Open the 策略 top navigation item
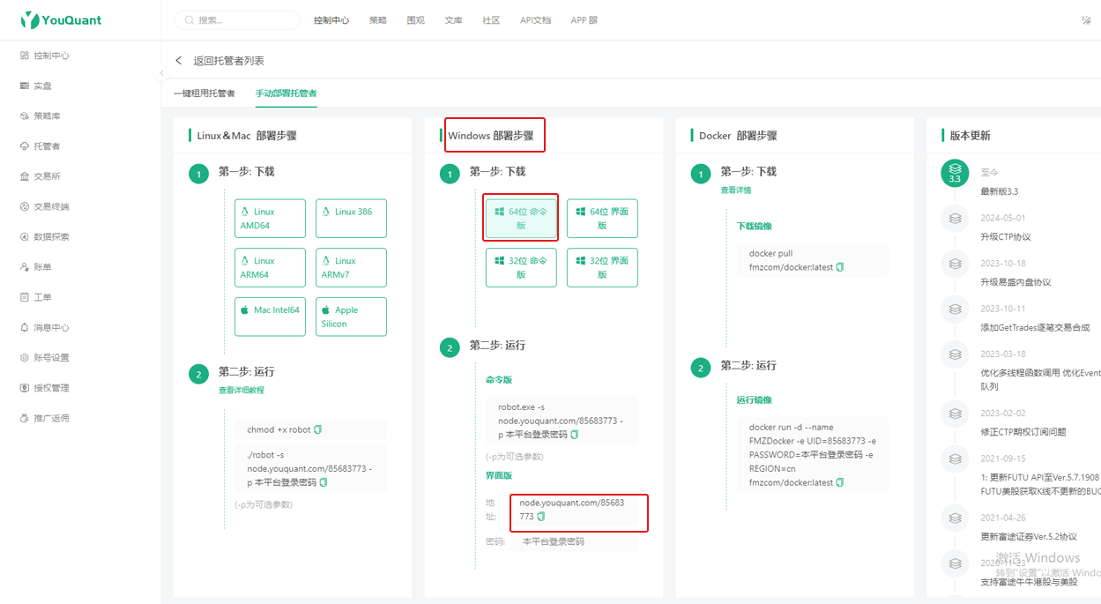Screen dimensions: 1101x604 [378, 20]
